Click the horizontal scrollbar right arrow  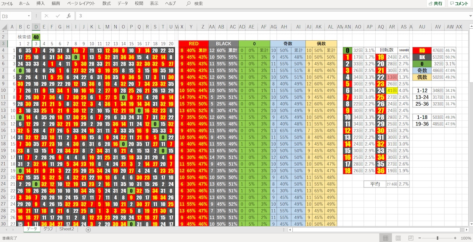(x=466, y=230)
